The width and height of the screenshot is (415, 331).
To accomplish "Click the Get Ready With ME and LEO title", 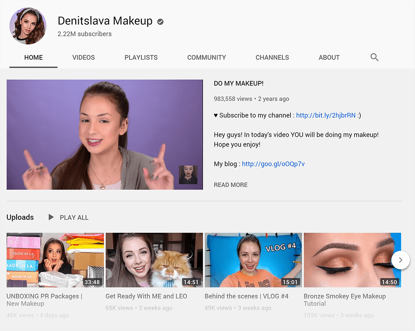I will (x=146, y=296).
